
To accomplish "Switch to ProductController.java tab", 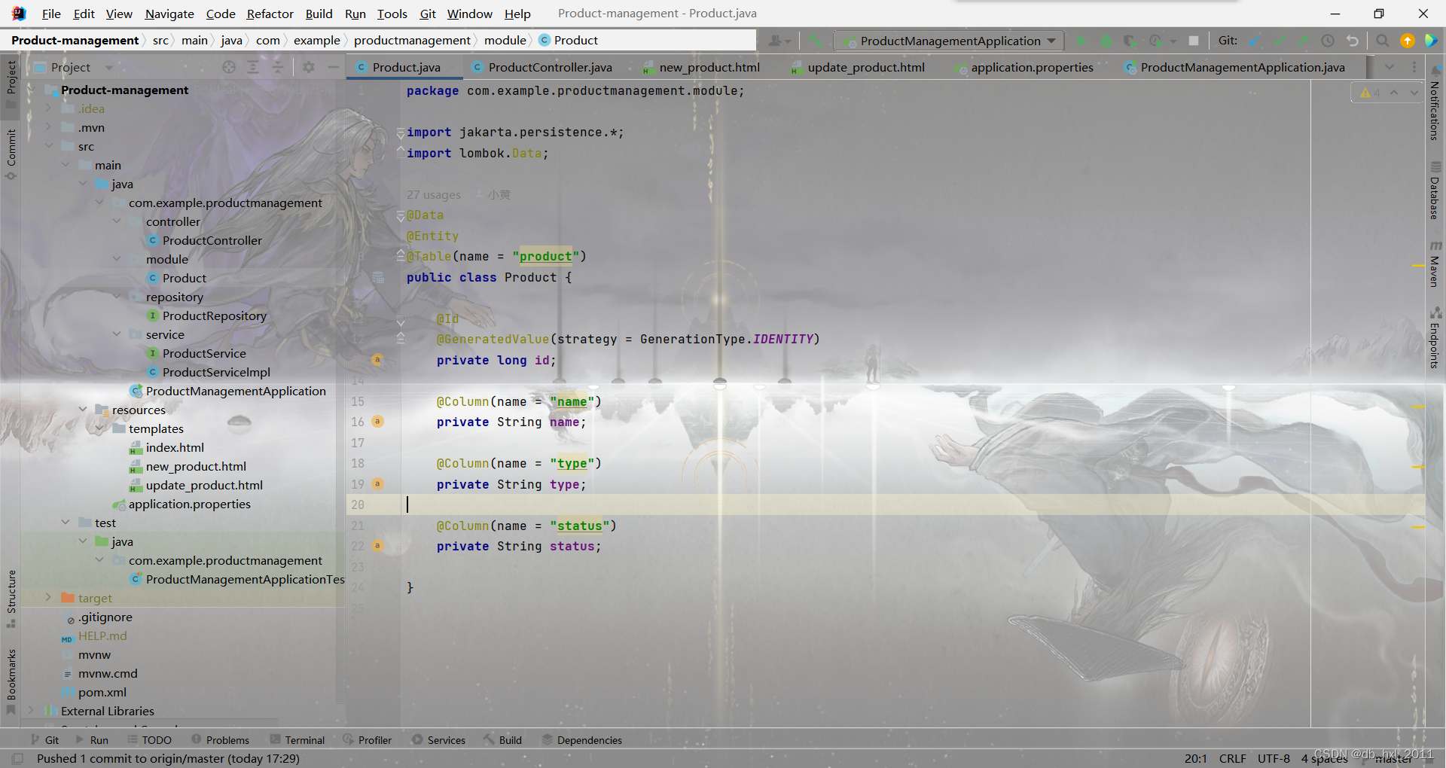I will pyautogui.click(x=542, y=67).
